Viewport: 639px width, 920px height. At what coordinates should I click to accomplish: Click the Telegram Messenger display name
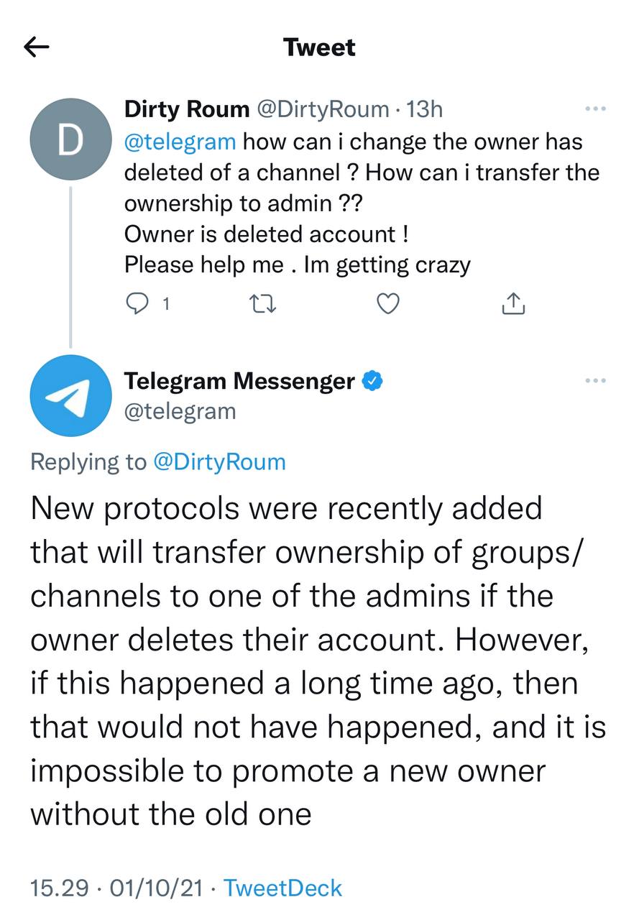pos(239,381)
